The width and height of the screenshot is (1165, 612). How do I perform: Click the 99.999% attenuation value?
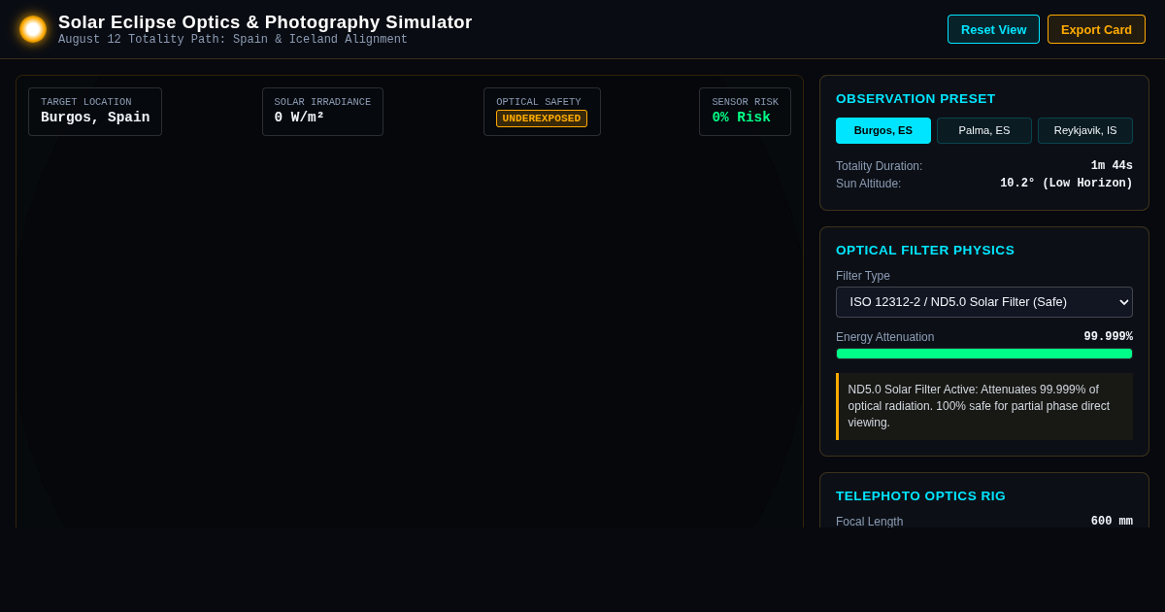point(1108,337)
